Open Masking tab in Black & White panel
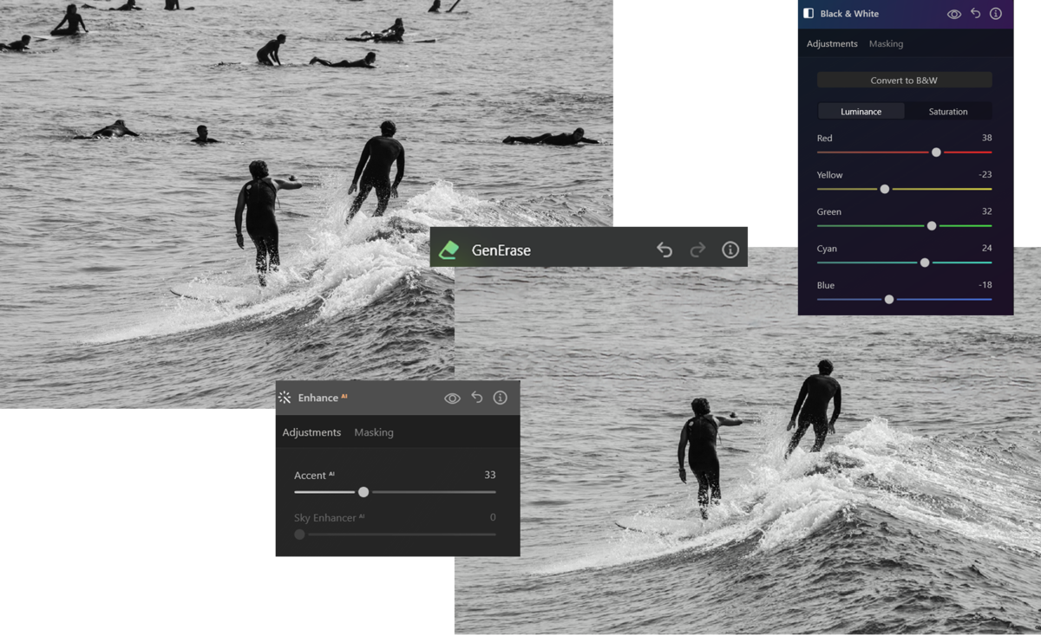The width and height of the screenshot is (1041, 635). click(x=886, y=43)
